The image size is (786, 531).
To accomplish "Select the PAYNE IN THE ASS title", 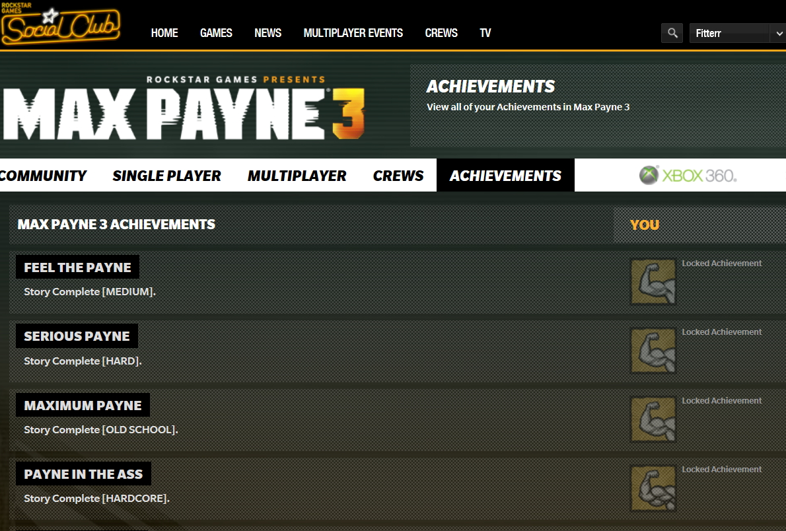I will click(83, 474).
